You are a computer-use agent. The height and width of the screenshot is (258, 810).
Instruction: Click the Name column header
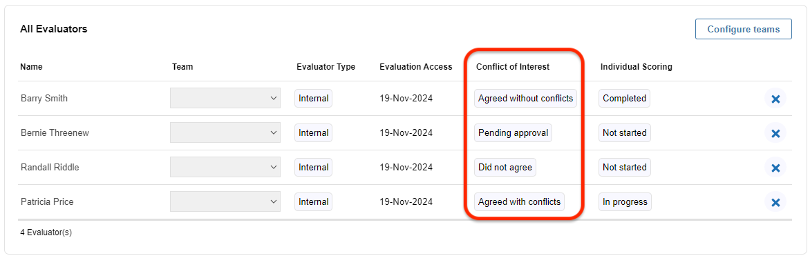coord(31,66)
